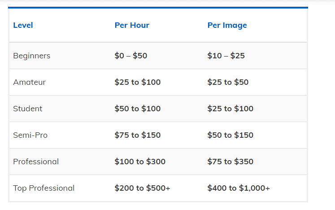This screenshot has height=210, width=335.
Task: Click the $400 to $1,000+ image rate
Action: coord(239,188)
